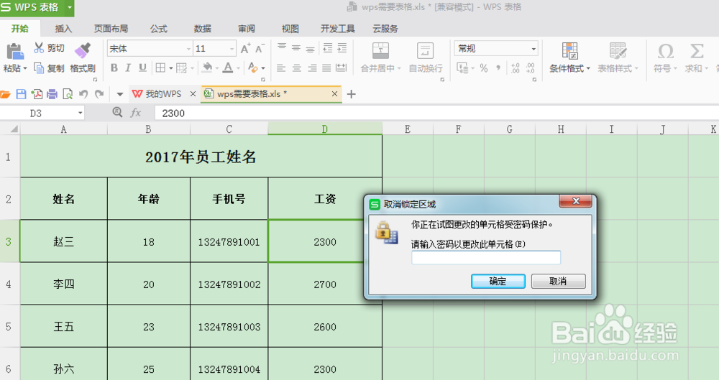
Task: Click the clear formatting eraser icon
Action: click(x=252, y=68)
